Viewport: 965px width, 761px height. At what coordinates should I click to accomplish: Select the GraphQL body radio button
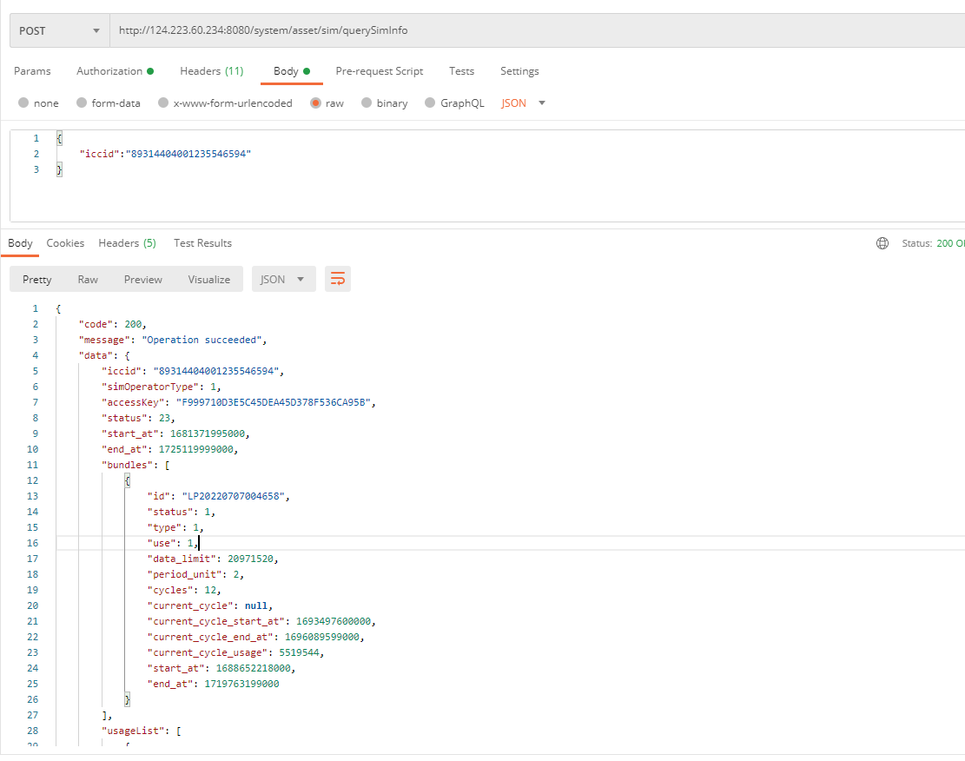tap(430, 103)
